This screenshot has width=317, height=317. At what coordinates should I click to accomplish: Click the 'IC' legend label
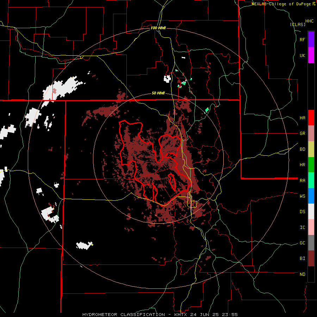pos(302,228)
